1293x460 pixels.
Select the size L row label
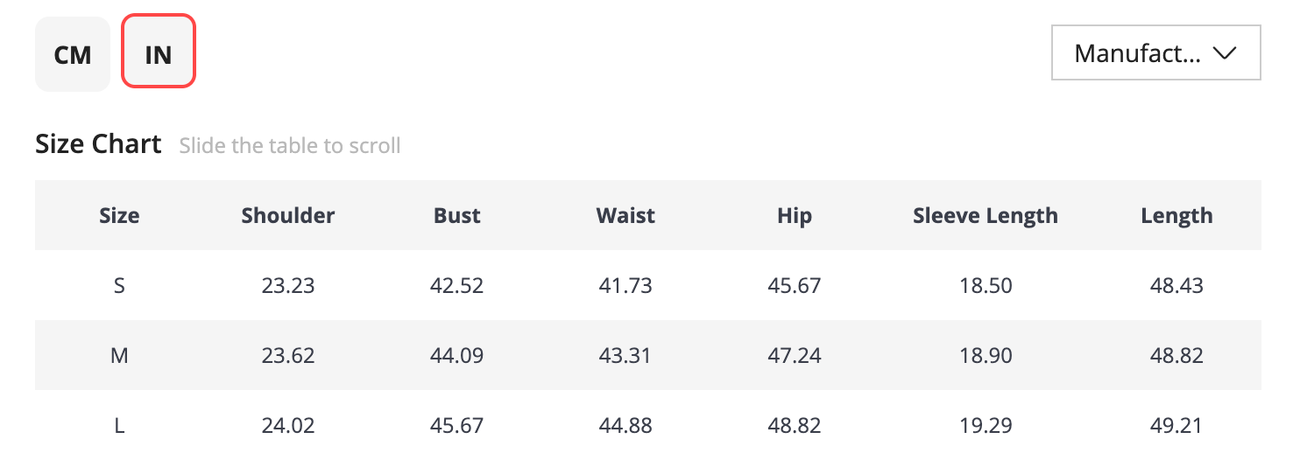tap(119, 425)
